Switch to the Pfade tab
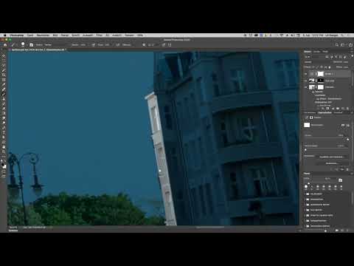Viewport: 354px width, 266px height. [325, 52]
